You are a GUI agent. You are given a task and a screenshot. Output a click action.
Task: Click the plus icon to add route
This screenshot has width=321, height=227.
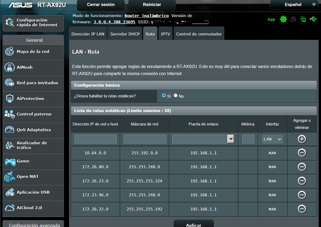pos(302,139)
